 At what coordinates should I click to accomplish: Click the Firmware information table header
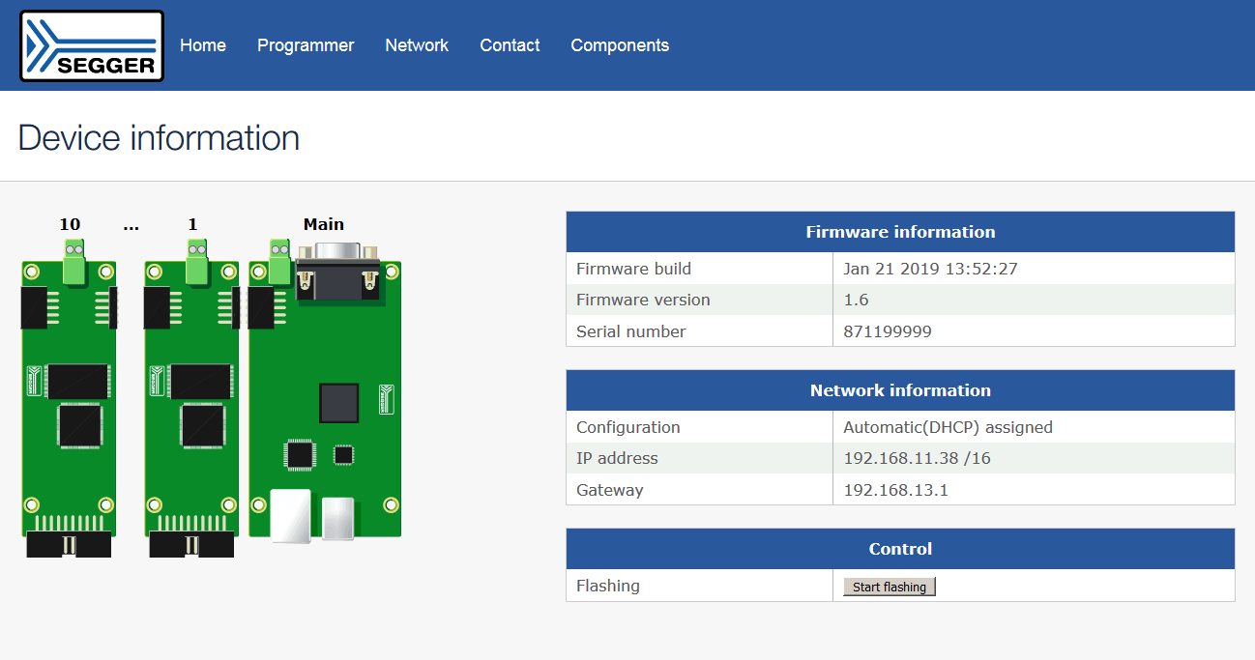[900, 232]
